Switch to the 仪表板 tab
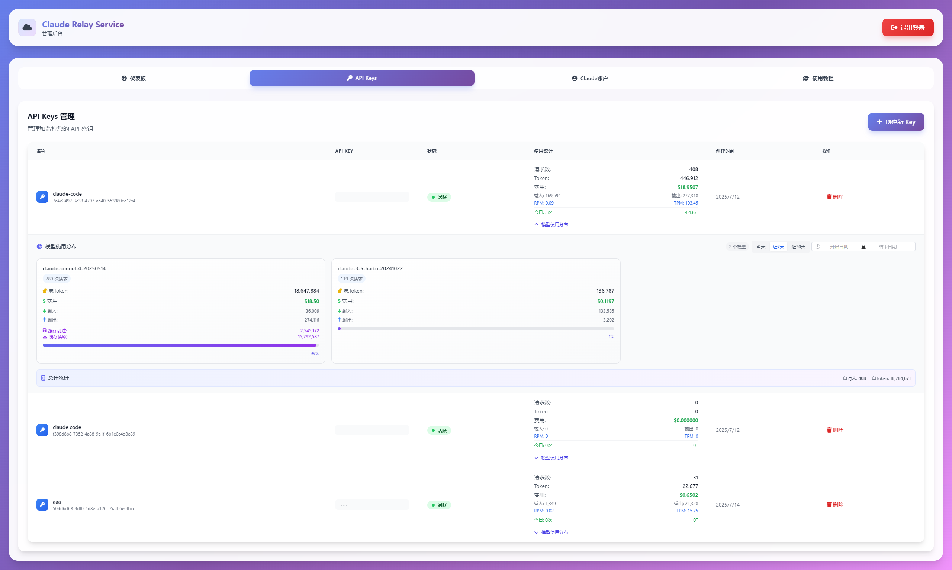The height and width of the screenshot is (570, 952). point(134,78)
